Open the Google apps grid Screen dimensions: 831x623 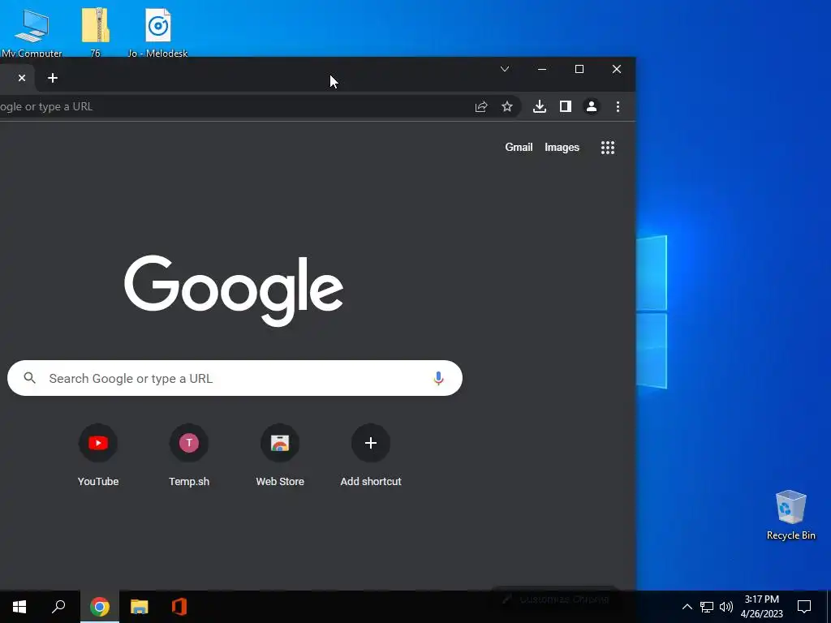(x=608, y=148)
